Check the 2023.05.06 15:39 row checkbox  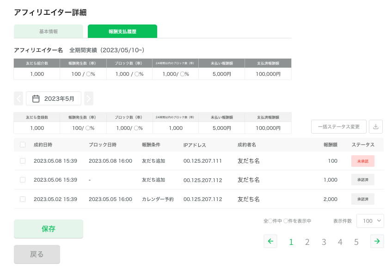(x=23, y=180)
